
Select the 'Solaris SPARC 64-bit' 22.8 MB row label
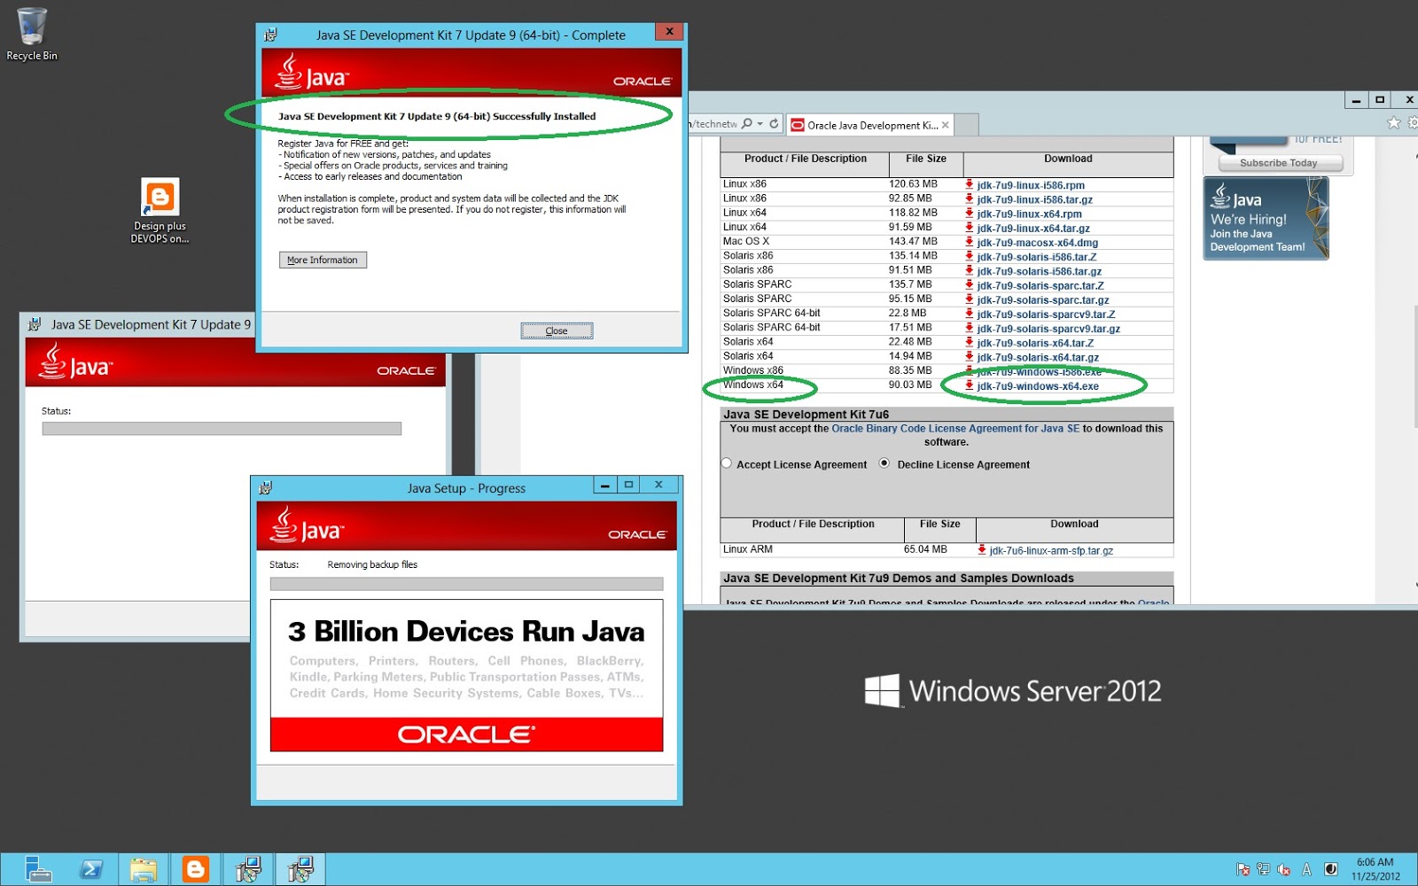[x=771, y=313]
